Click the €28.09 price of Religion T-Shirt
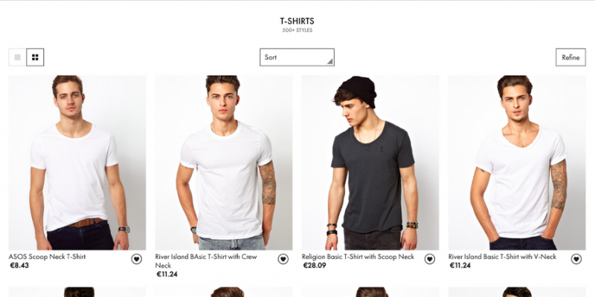Screen dimensions: 595x297 click(x=315, y=266)
